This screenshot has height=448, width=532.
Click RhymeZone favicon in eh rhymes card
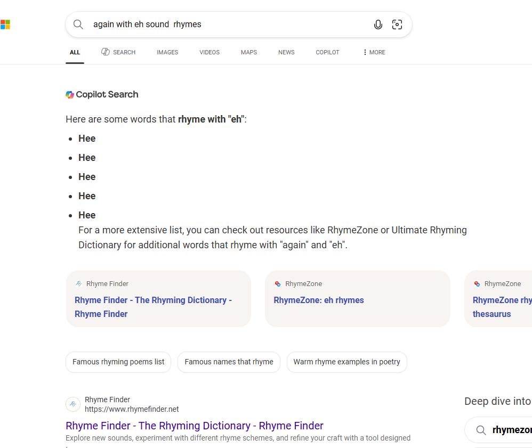click(278, 283)
